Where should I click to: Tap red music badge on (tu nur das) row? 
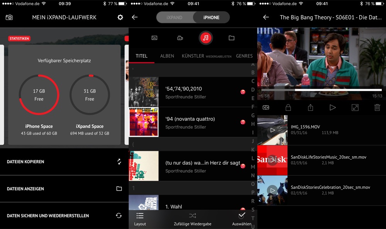[243, 166]
